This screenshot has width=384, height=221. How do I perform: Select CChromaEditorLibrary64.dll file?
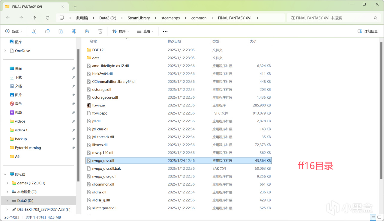(x=114, y=82)
